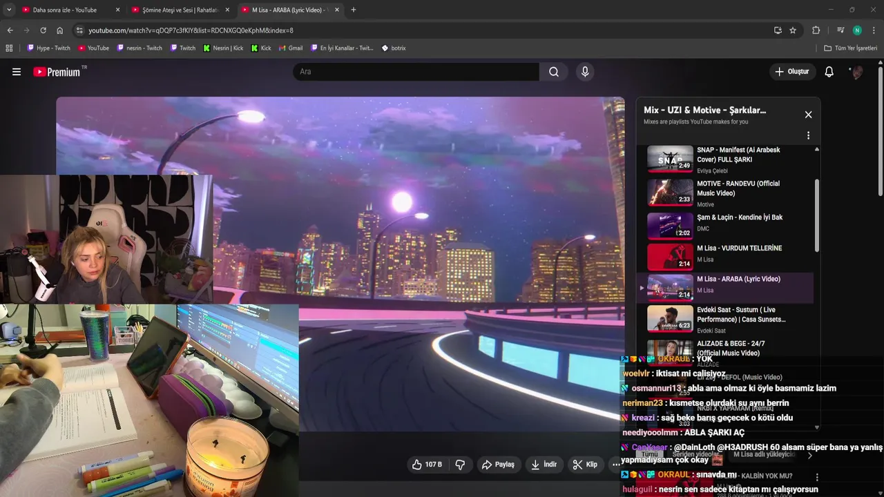Reload the page
884x497 pixels.
click(43, 30)
